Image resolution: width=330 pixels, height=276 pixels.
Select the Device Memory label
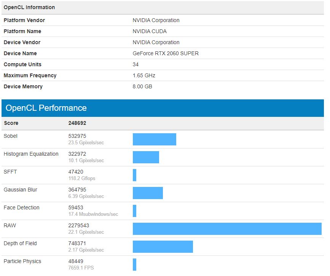click(23, 86)
